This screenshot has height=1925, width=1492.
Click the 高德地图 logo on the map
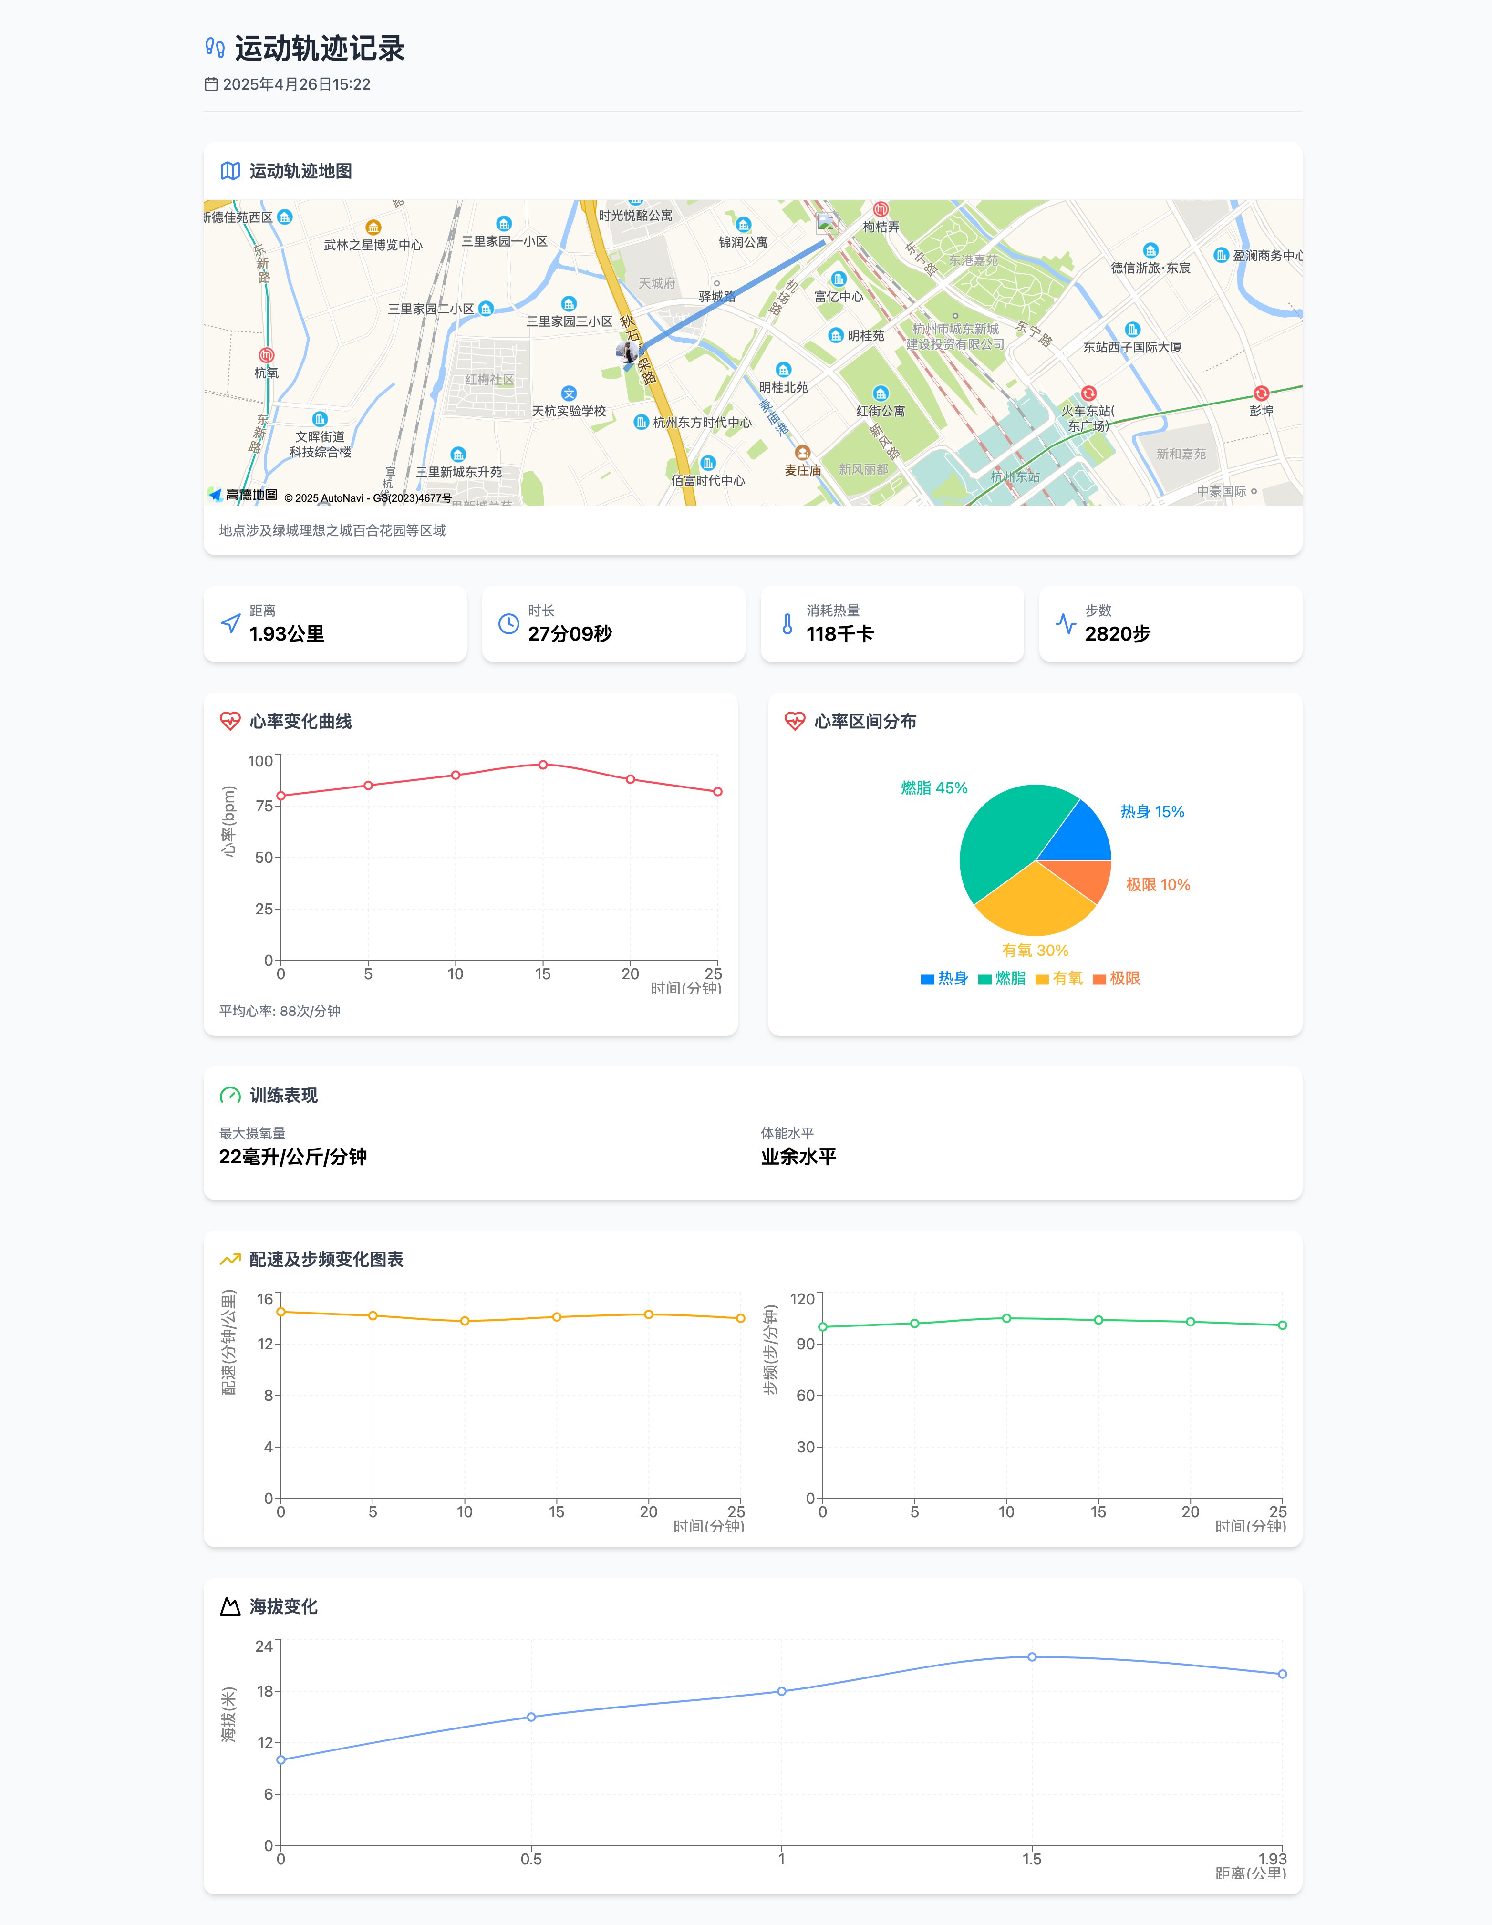tap(243, 496)
